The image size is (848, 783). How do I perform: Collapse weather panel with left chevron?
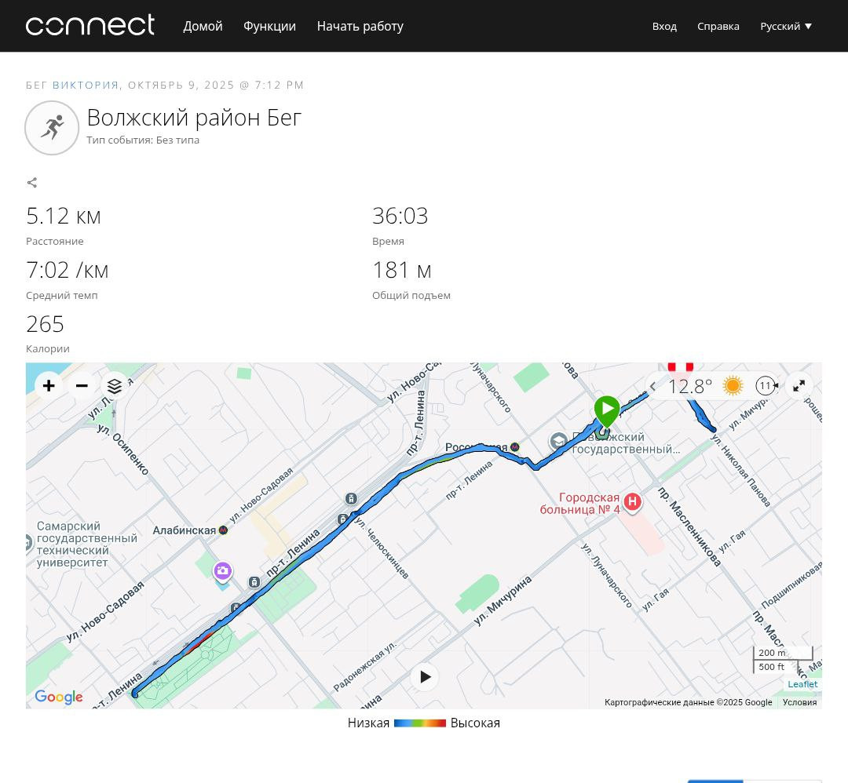point(652,386)
